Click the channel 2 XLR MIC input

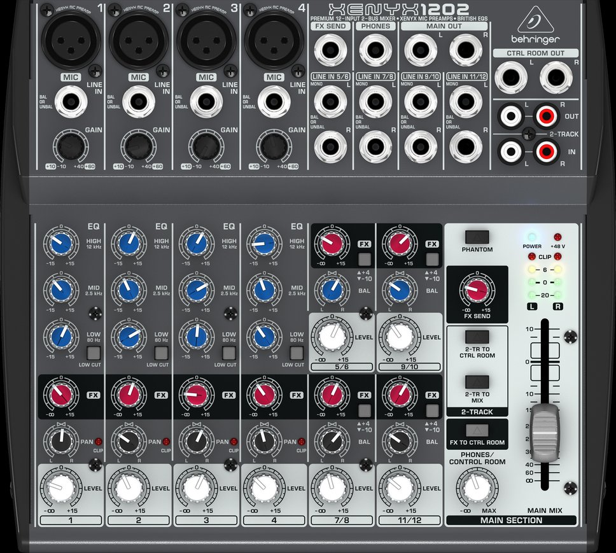139,41
